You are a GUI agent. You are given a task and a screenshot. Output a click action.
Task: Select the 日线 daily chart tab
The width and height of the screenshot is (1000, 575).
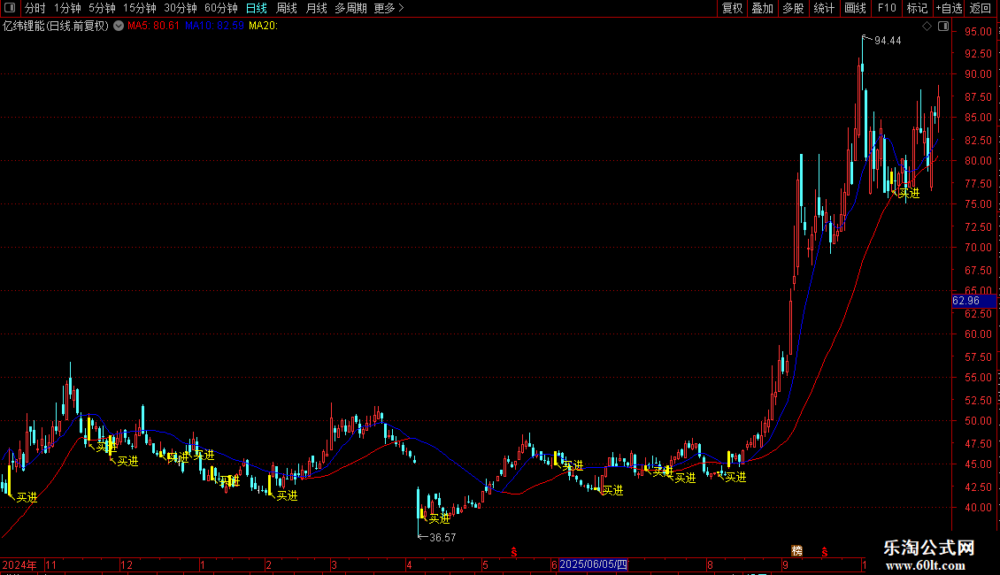(x=257, y=8)
